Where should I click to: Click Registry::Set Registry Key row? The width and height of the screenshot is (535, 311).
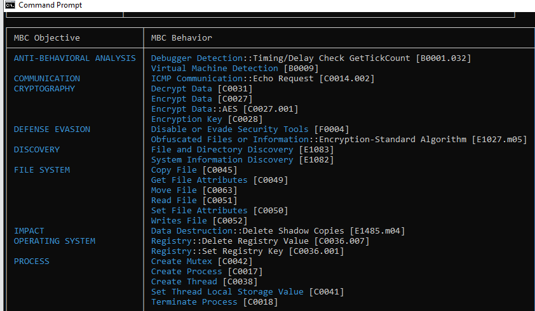[x=247, y=251]
